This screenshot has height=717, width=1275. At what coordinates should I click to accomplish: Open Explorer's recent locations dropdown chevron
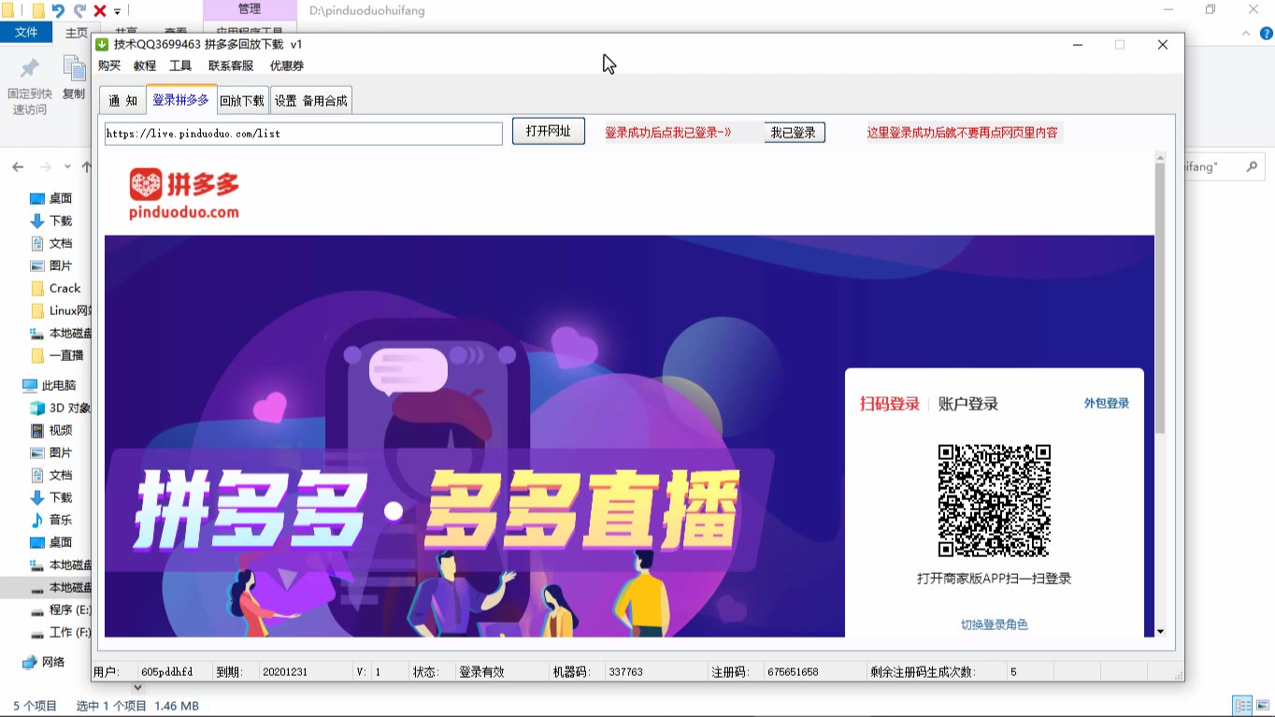pos(67,166)
